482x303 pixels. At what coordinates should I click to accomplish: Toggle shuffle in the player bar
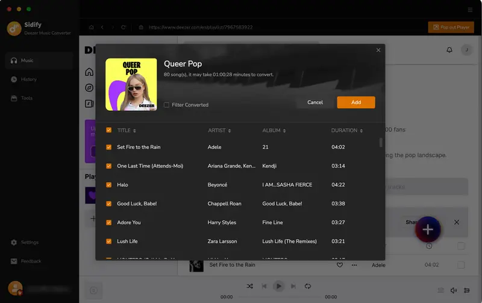pyautogui.click(x=249, y=286)
